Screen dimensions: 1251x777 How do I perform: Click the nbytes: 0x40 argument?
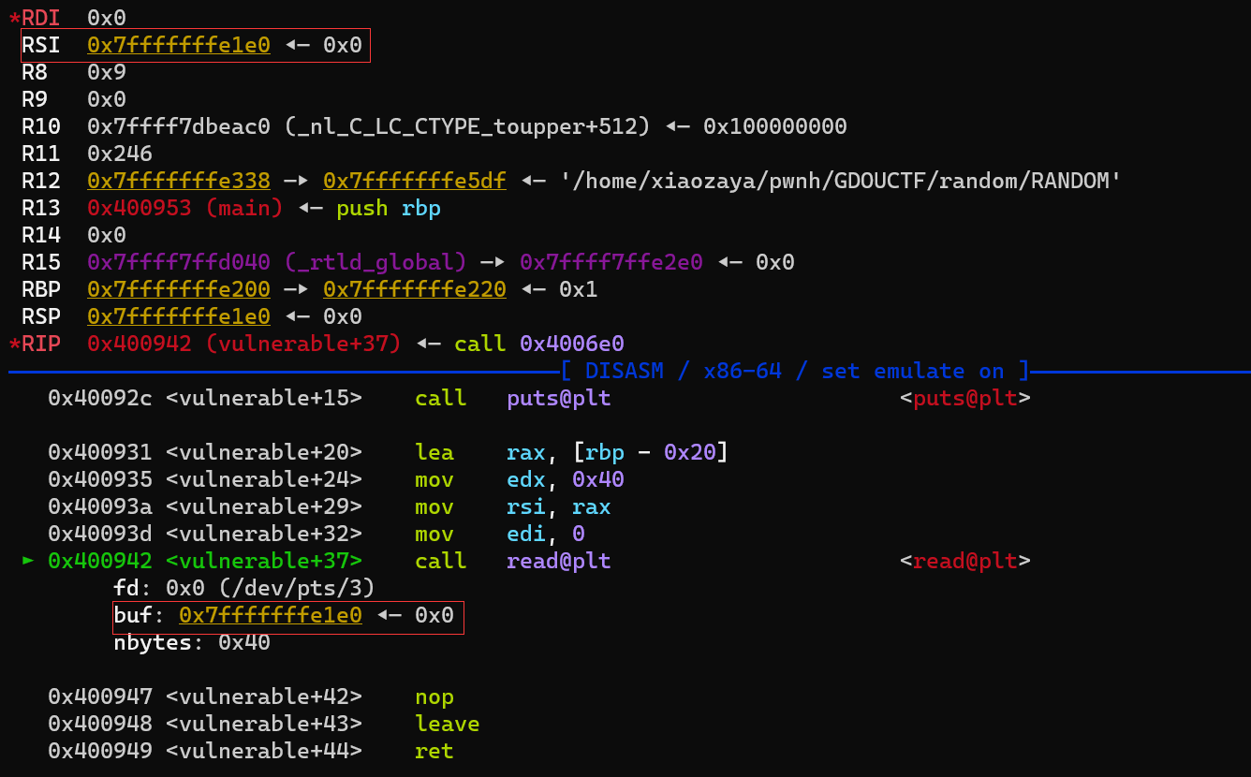tap(192, 642)
